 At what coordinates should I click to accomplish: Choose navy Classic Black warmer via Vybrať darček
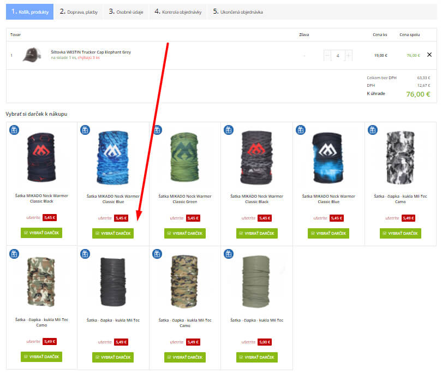41,233
